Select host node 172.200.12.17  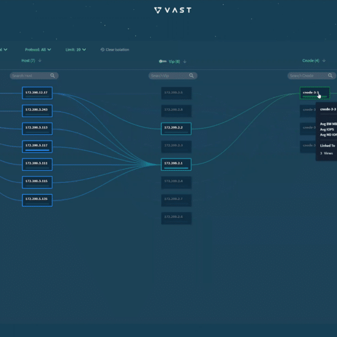37,93
